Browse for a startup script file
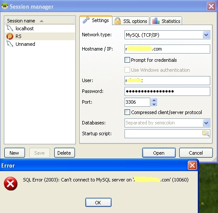This screenshot has width=218, height=213. coord(206,134)
